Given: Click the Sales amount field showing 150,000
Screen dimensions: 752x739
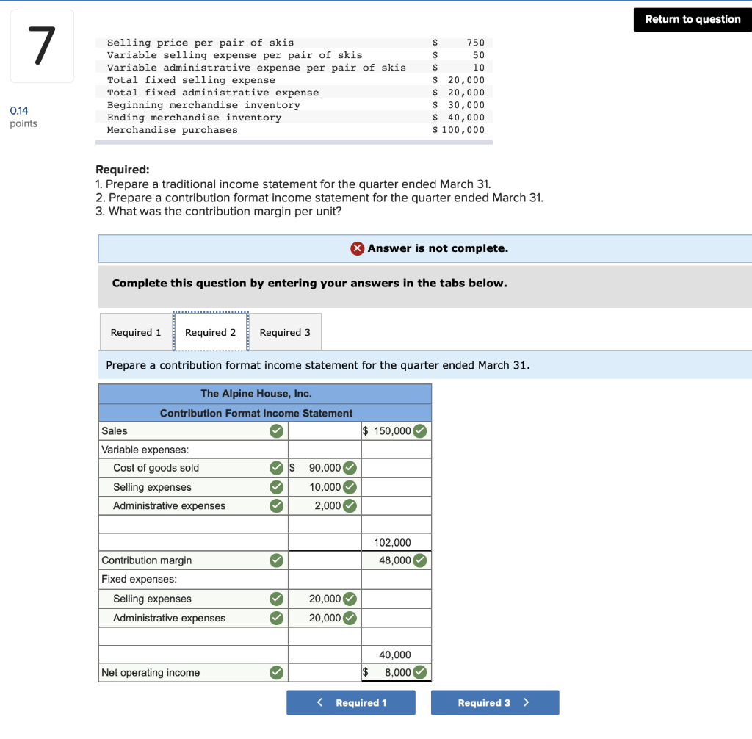Looking at the screenshot, I should 396,431.
